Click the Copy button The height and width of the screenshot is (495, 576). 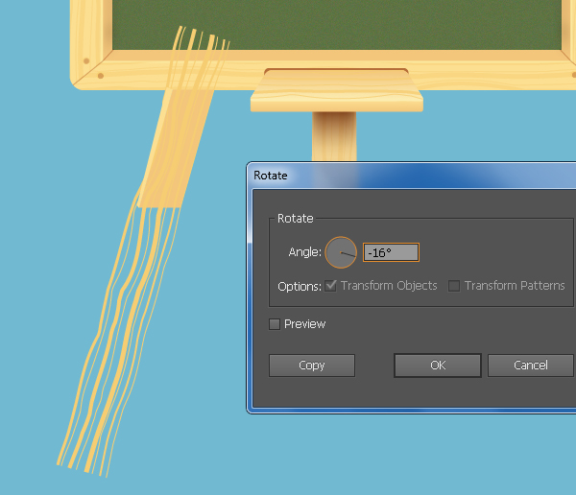click(x=312, y=365)
